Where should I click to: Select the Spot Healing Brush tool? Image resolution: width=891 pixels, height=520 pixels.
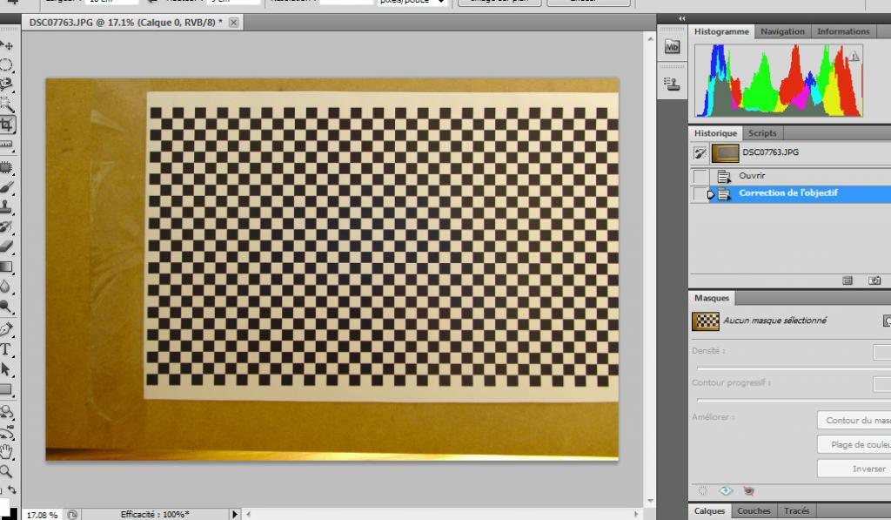(x=6, y=167)
